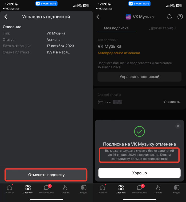Screen dimensions: 186x202
Task: Switch to the Другие тарифы tab
Action: (163, 28)
